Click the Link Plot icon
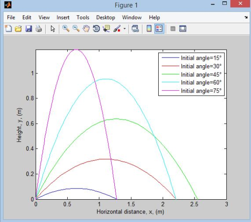 (x=135, y=29)
